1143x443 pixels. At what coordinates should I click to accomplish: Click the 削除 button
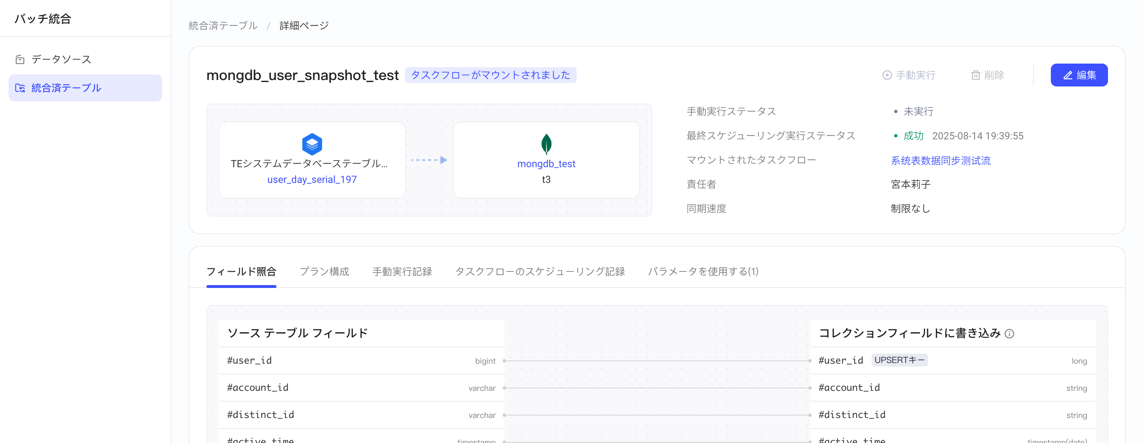click(987, 75)
